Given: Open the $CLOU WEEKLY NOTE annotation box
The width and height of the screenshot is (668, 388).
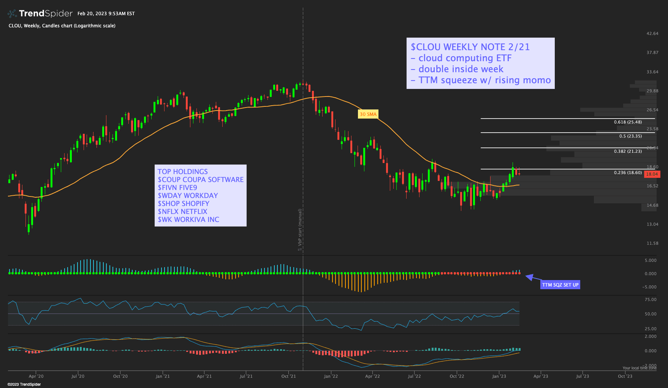Looking at the screenshot, I should coord(480,63).
